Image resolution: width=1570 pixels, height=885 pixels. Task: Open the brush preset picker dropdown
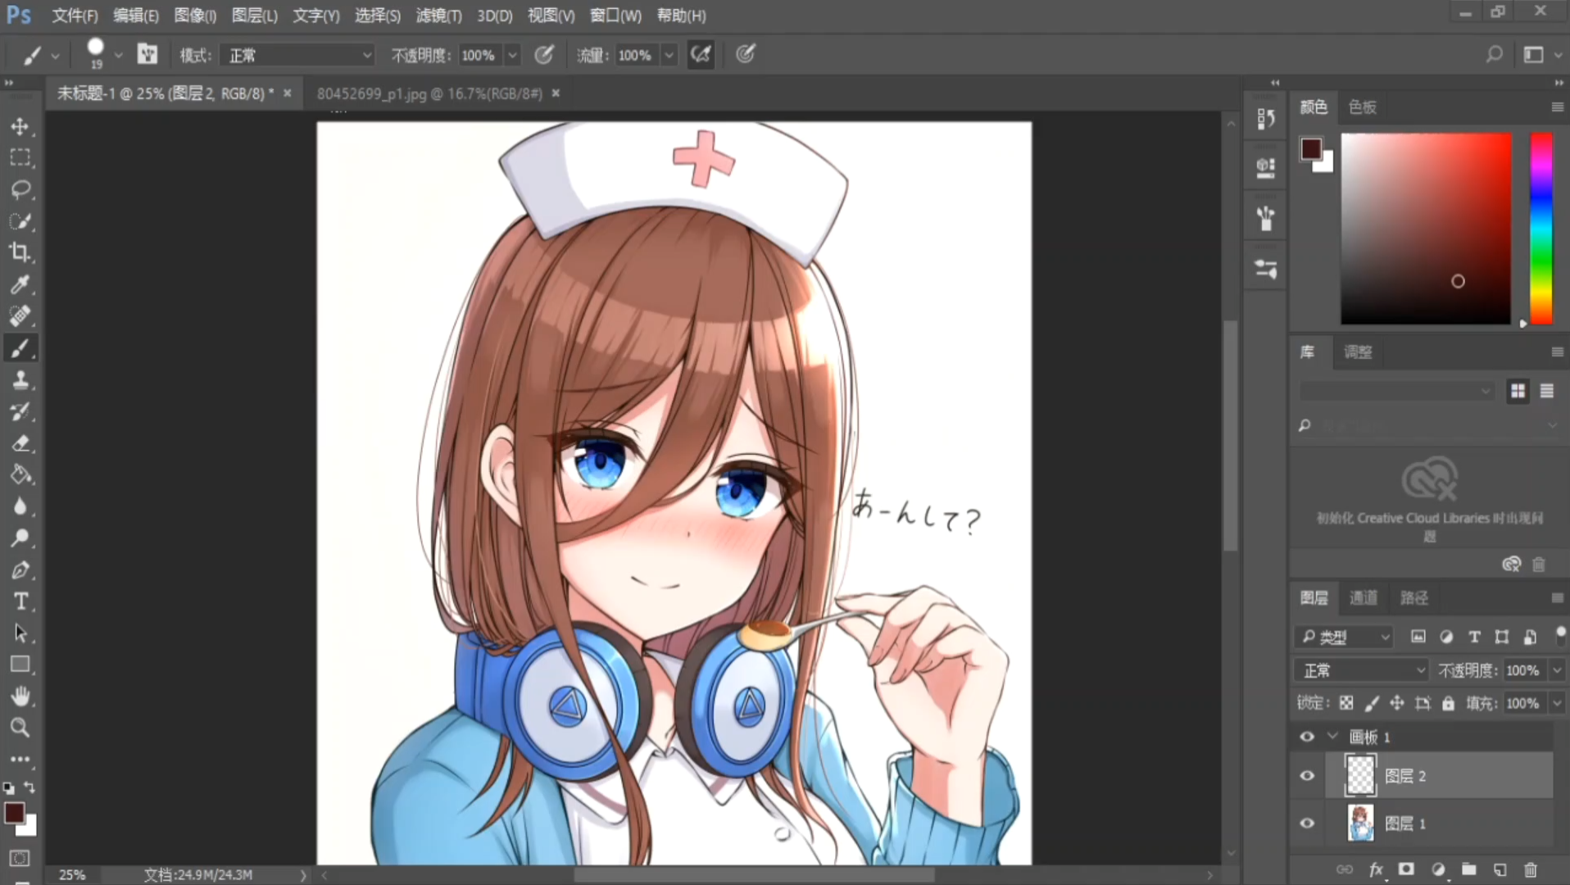(119, 55)
